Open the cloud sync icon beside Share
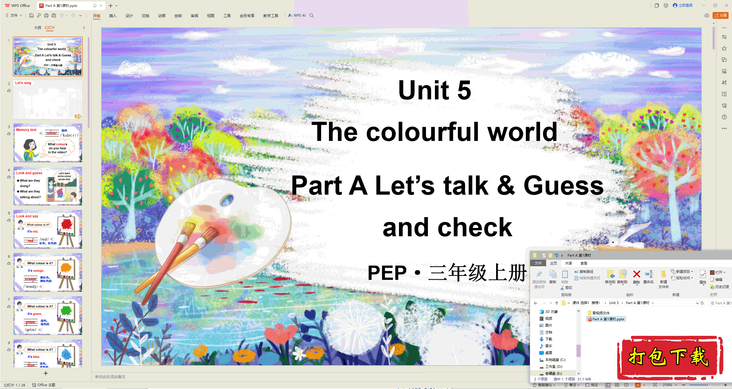Screen dimensions: 732x389 707,15
